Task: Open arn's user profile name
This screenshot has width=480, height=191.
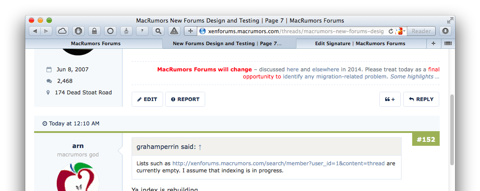Action: tap(78, 146)
